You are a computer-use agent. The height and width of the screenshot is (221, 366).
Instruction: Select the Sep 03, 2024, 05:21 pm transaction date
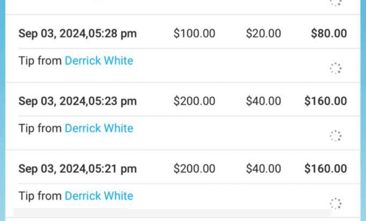[78, 169]
